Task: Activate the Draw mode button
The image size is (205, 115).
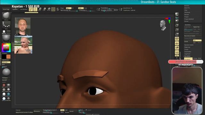Action: (x=35, y=9)
